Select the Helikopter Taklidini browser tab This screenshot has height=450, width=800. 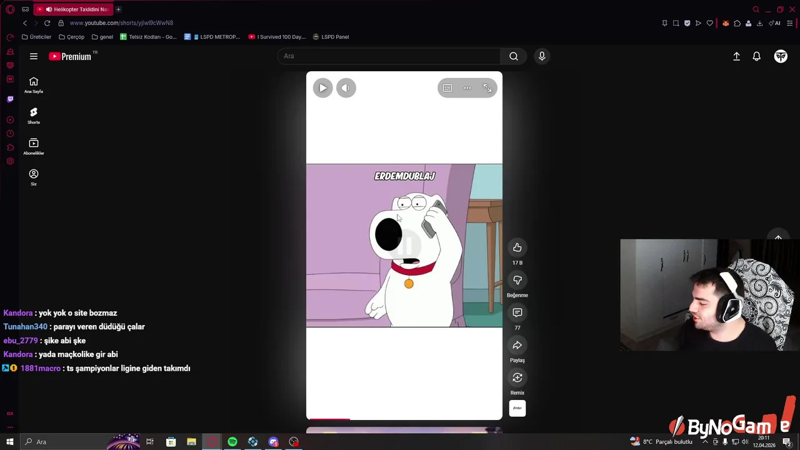pos(73,9)
